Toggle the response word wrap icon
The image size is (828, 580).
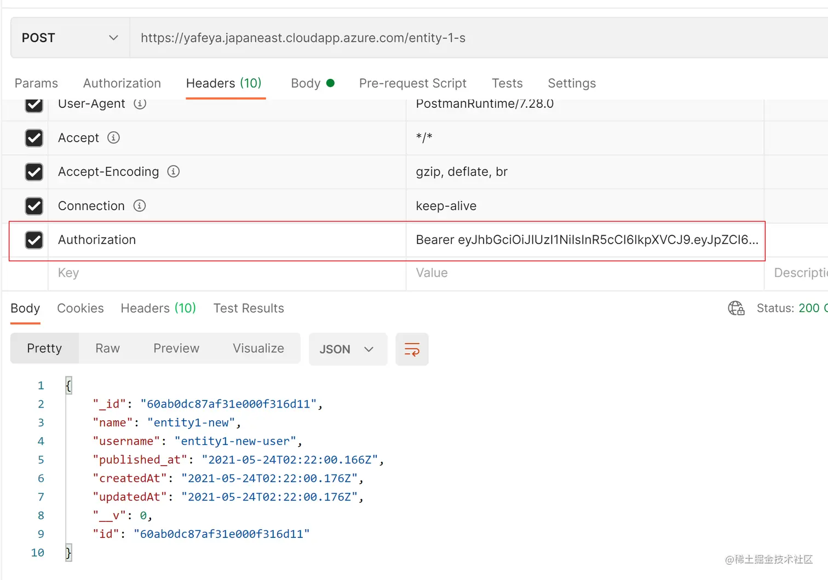pyautogui.click(x=412, y=349)
